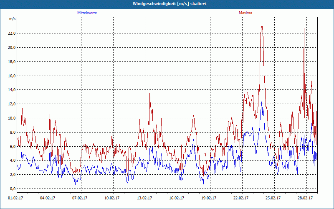Click the 10.02.17 date label

[x=112, y=198]
